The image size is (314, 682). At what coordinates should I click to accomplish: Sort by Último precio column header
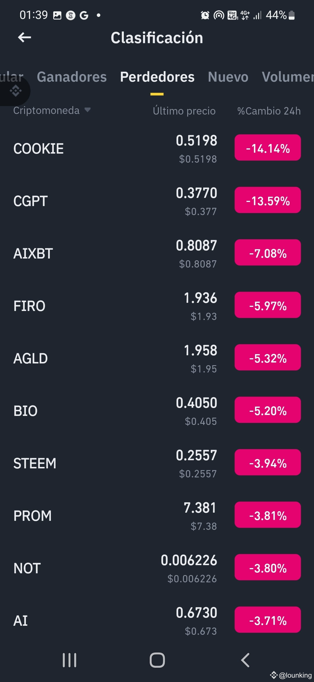[x=184, y=111]
